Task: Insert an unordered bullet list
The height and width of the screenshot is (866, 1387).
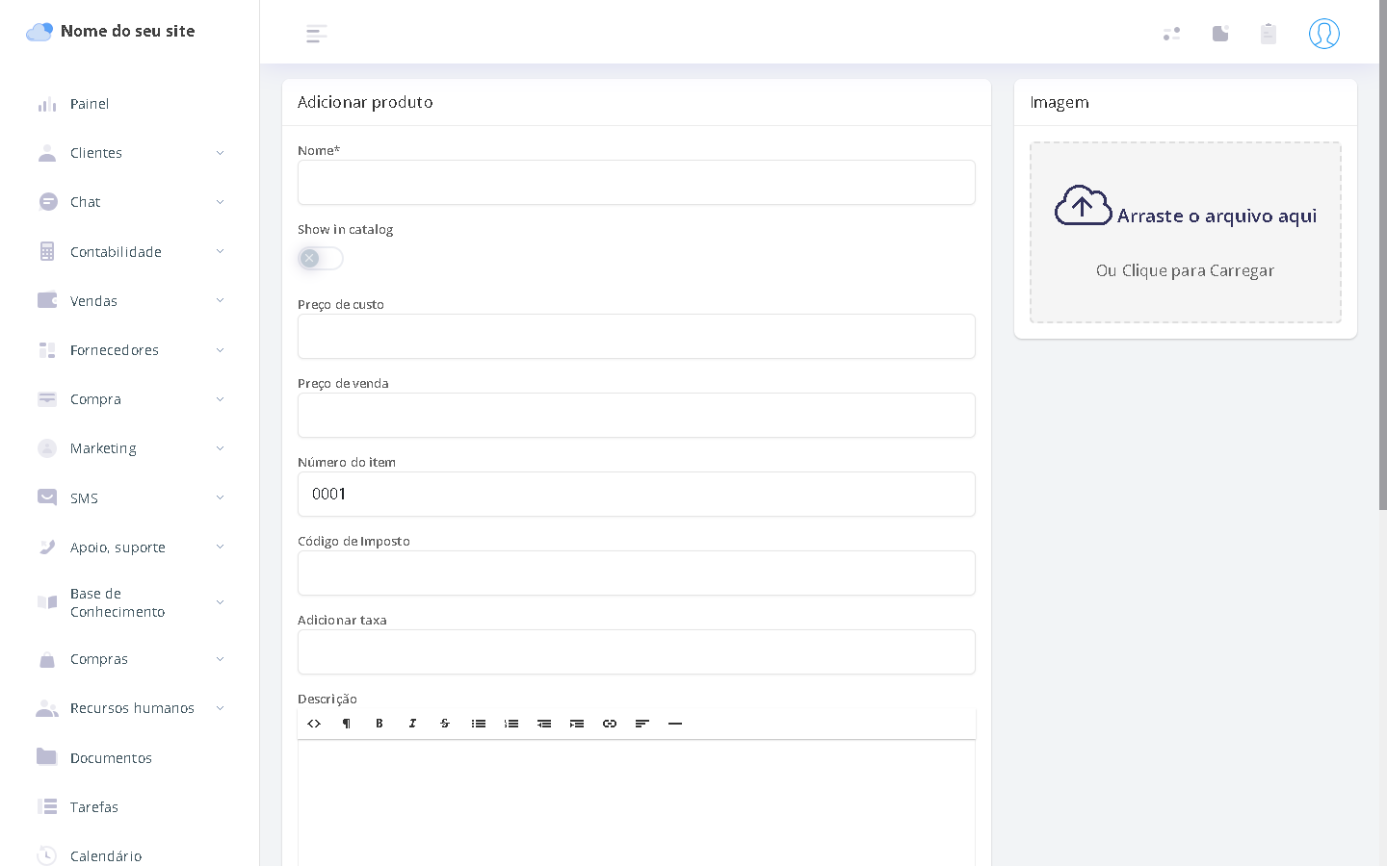Action: (x=478, y=724)
